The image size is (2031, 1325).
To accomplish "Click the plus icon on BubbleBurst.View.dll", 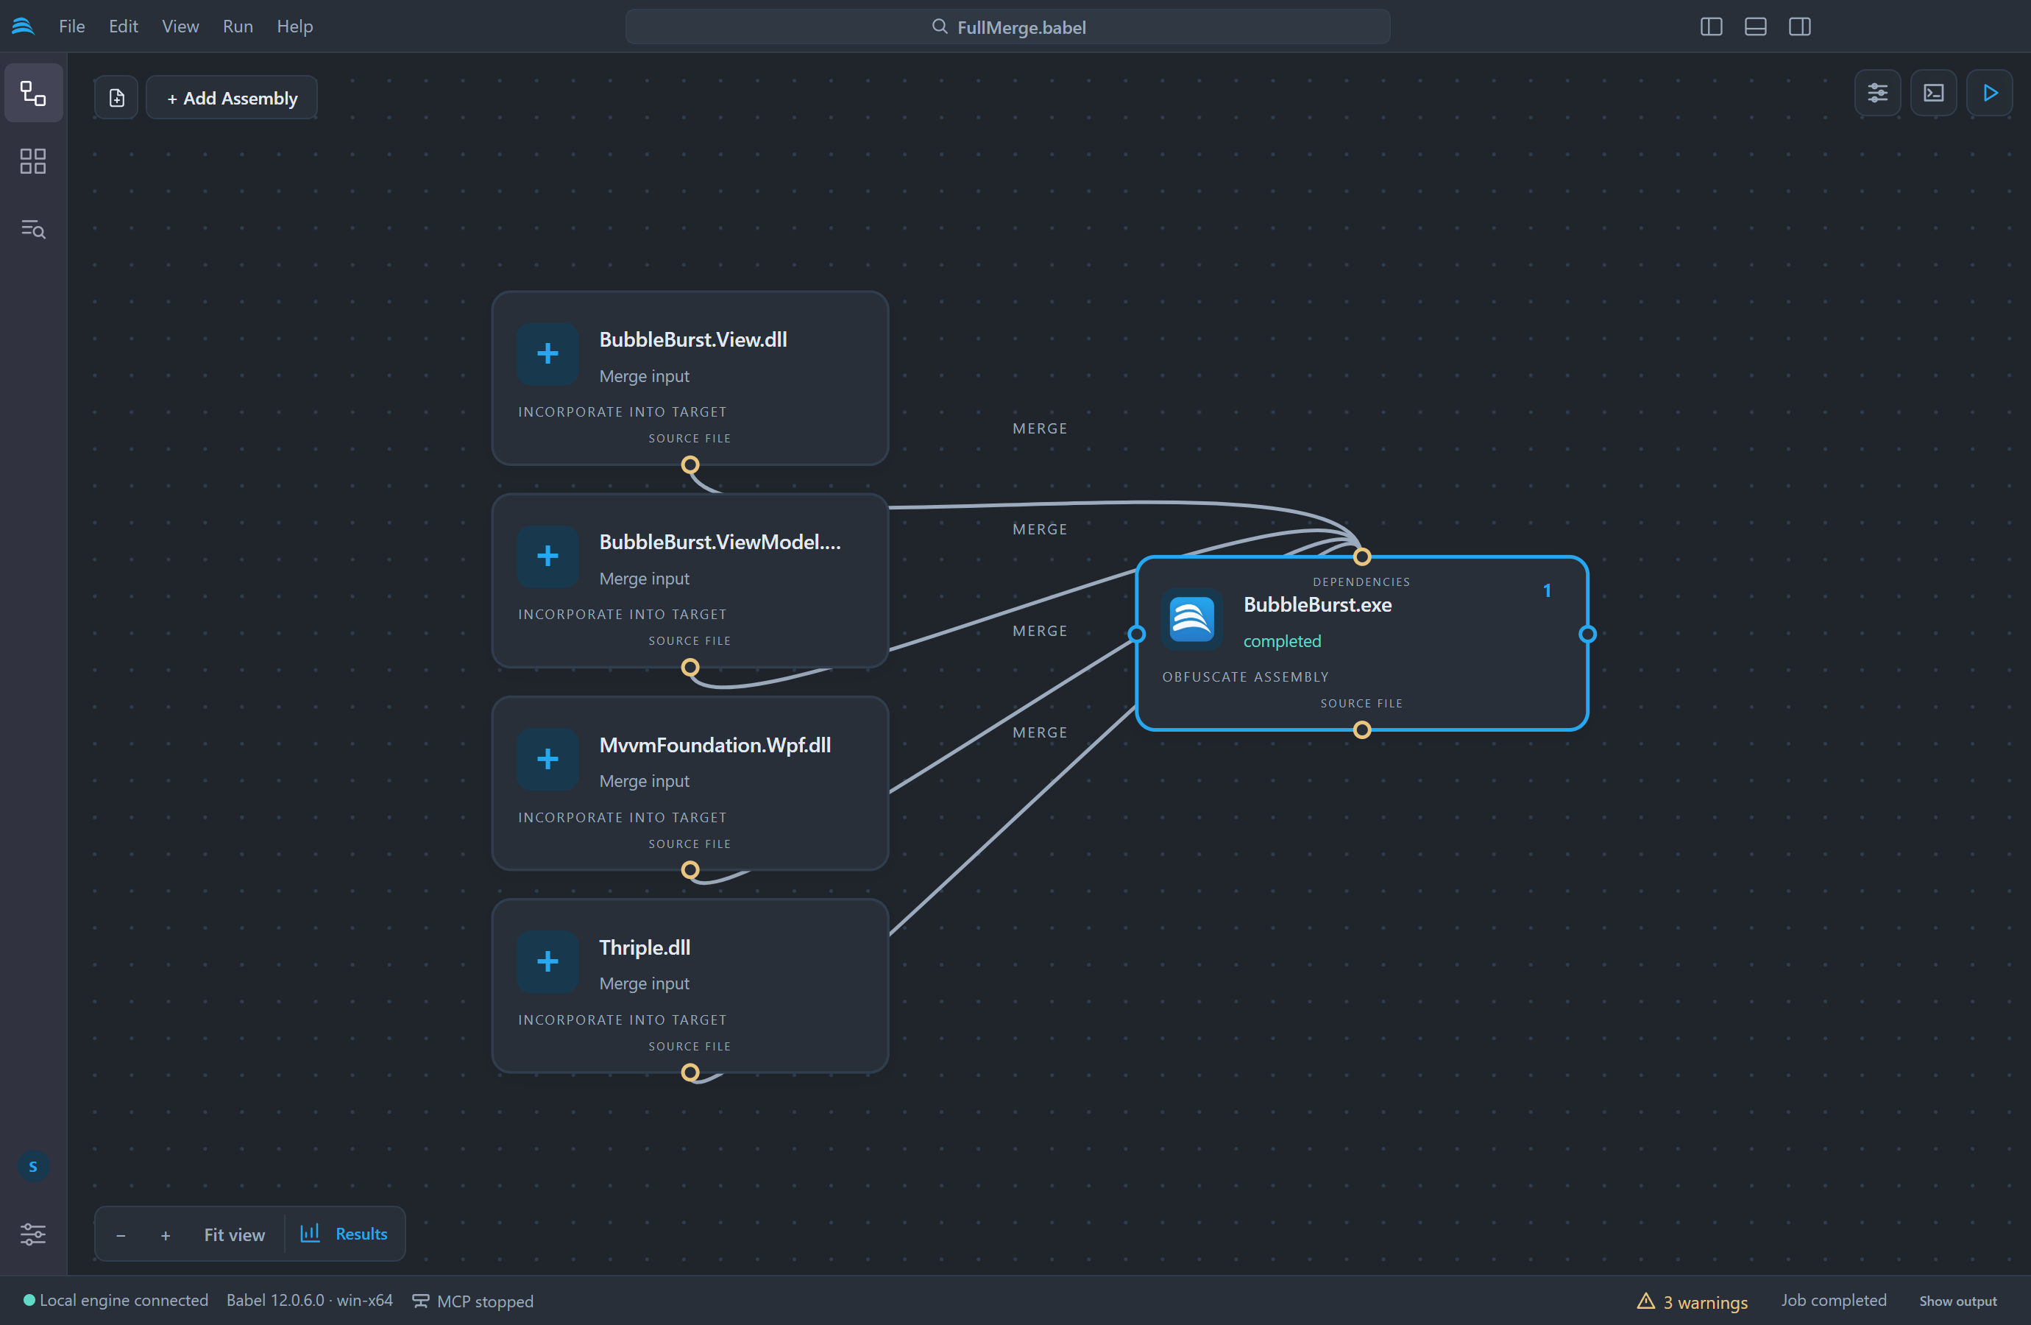I will tap(548, 353).
